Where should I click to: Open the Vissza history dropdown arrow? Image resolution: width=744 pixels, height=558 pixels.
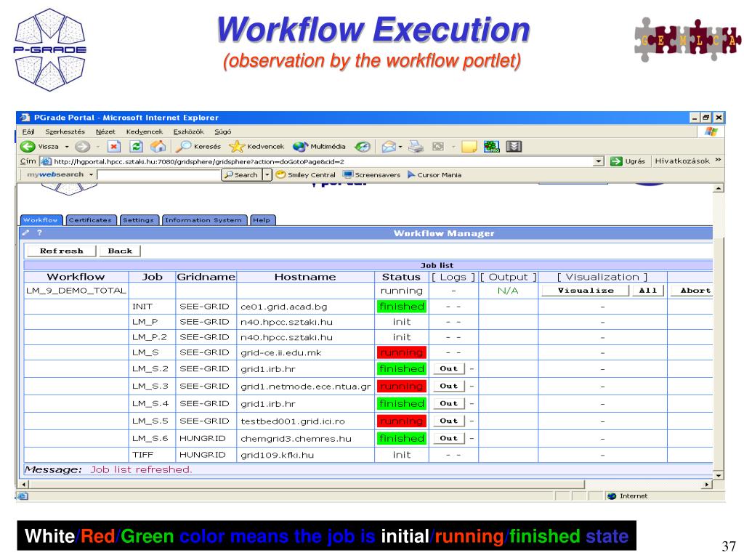(67, 147)
